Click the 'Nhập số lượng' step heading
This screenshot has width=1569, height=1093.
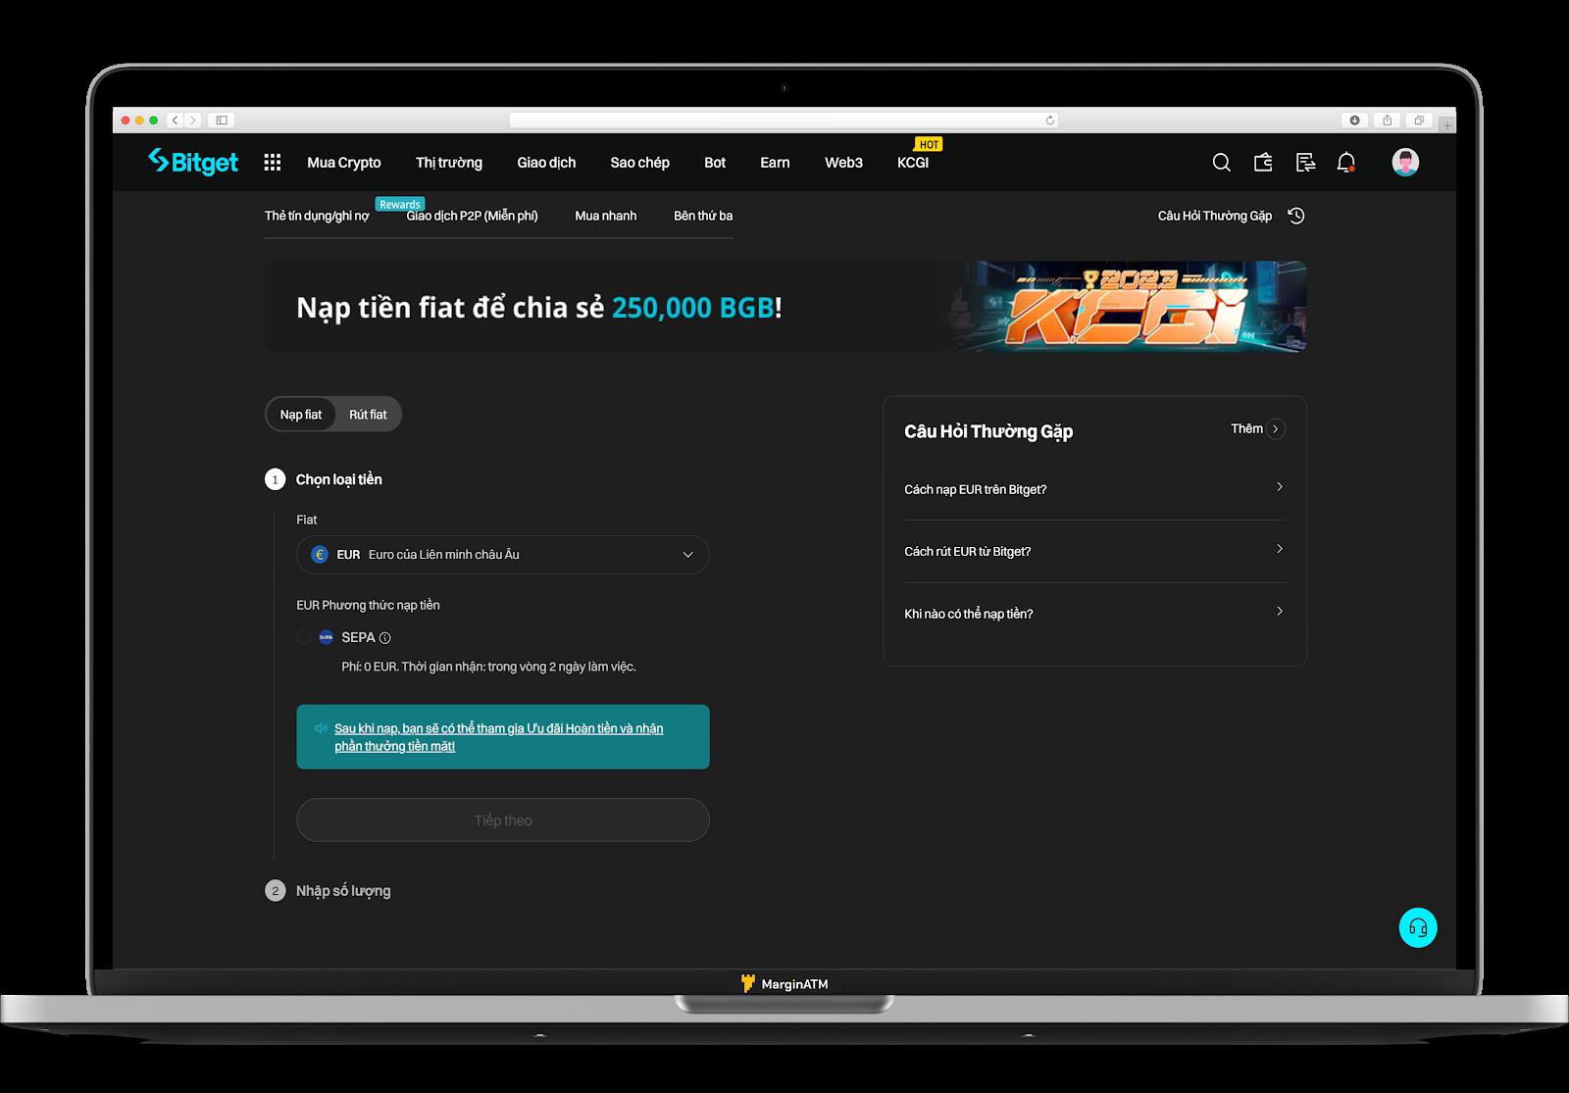point(343,891)
